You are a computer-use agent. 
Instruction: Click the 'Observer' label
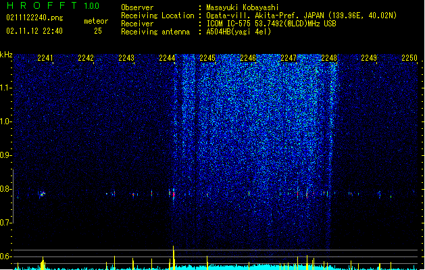pos(137,7)
